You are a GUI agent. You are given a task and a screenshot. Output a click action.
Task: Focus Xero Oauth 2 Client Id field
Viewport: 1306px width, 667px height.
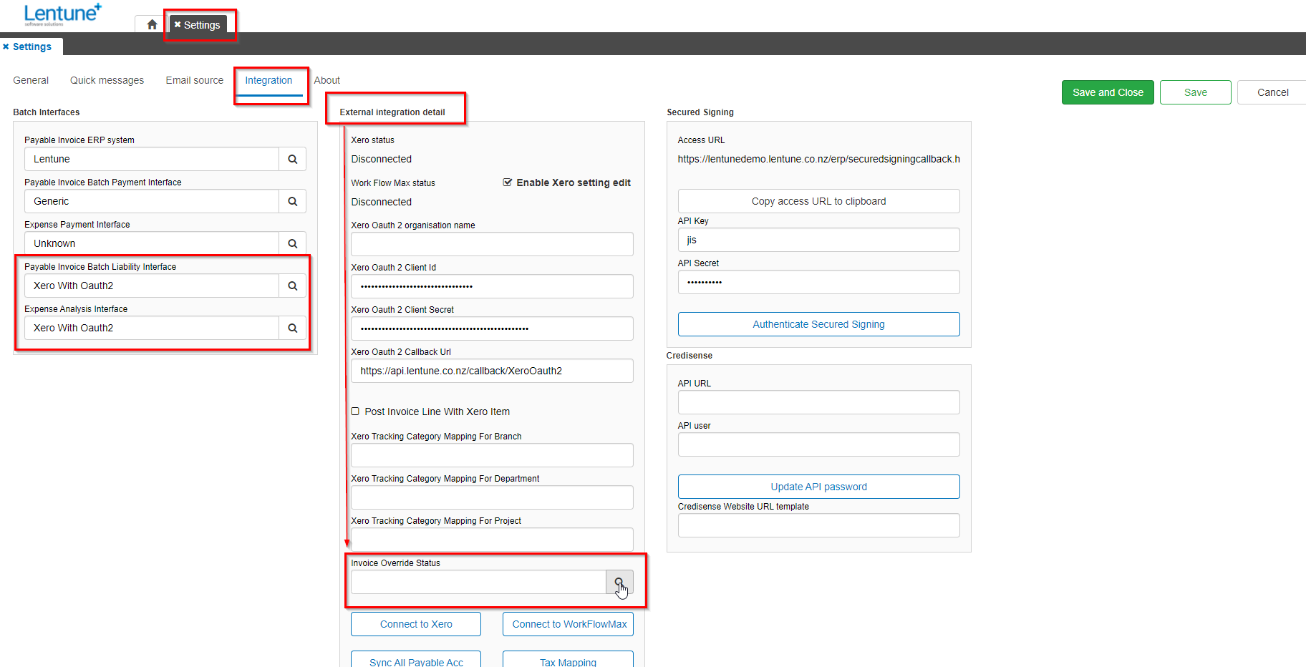(x=492, y=286)
